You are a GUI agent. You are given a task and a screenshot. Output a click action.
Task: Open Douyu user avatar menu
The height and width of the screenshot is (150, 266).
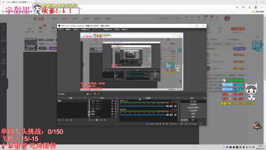[x=227, y=18]
